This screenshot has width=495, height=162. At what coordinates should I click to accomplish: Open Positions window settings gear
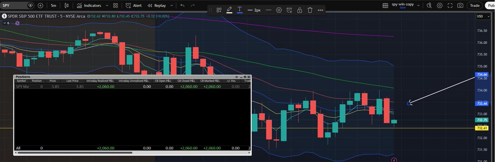(x=236, y=77)
